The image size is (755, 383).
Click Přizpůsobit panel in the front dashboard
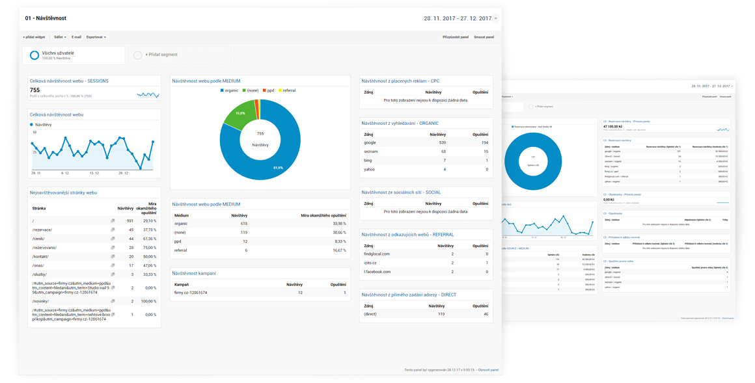[456, 37]
